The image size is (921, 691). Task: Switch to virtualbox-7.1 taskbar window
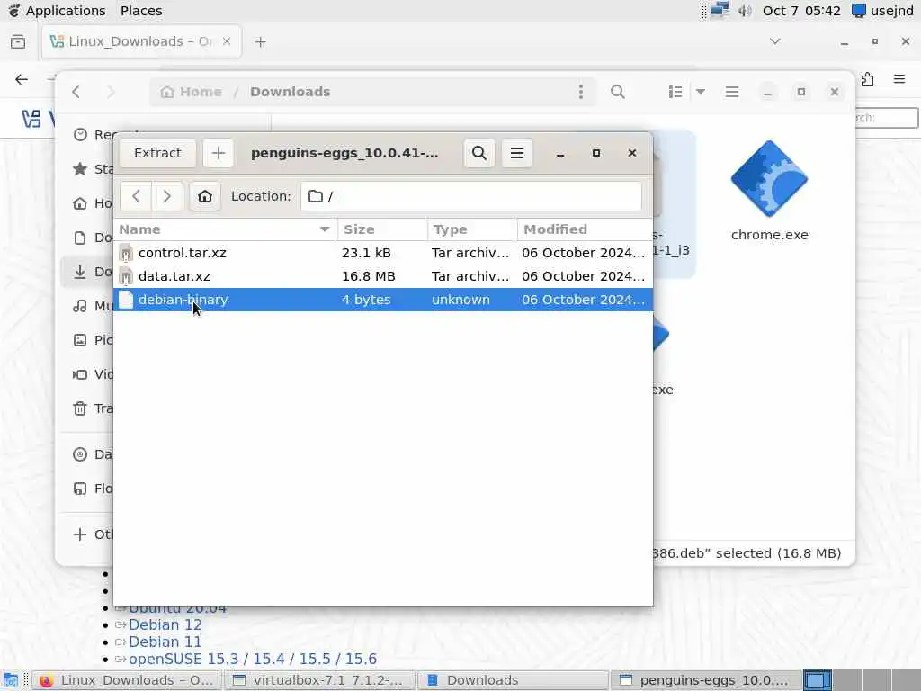coord(320,680)
